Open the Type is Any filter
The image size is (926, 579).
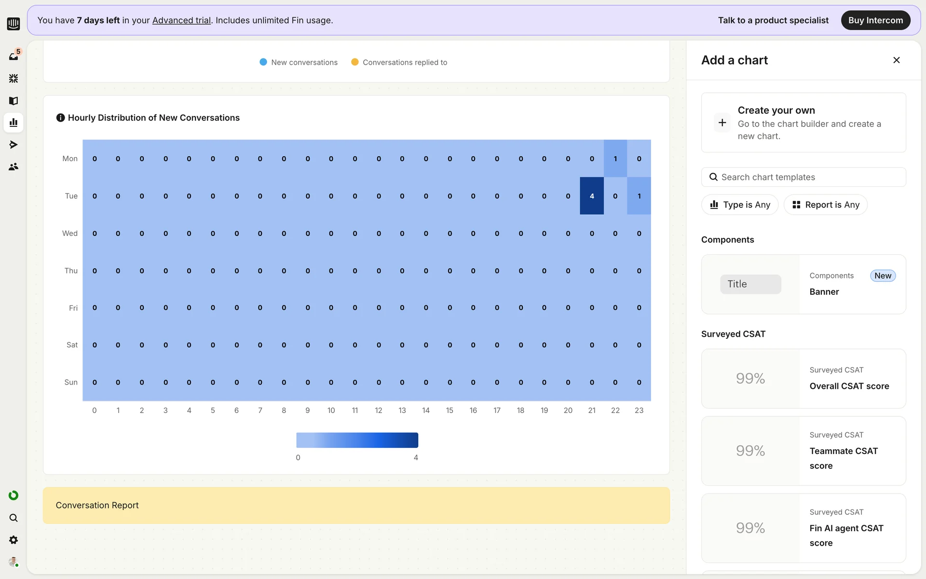[x=740, y=205]
